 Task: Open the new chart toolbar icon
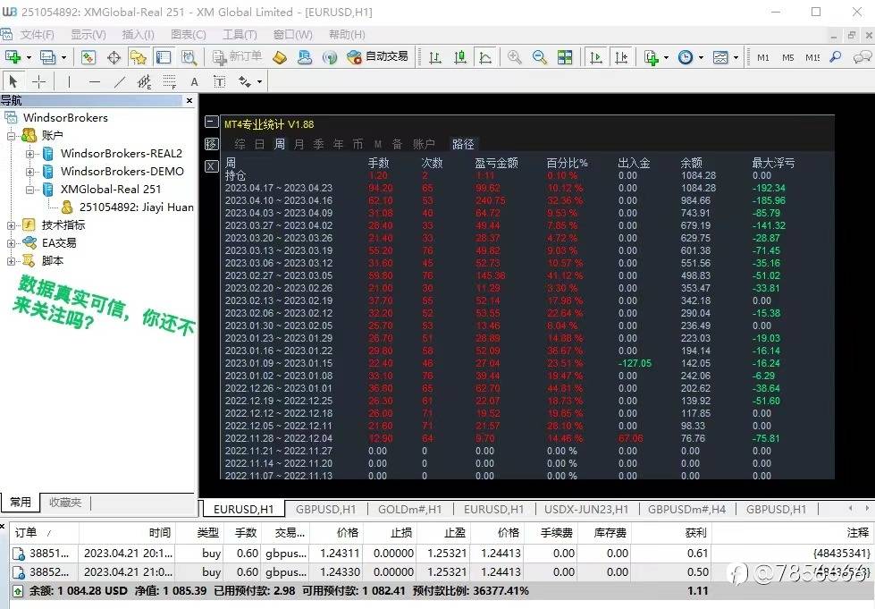pos(13,57)
